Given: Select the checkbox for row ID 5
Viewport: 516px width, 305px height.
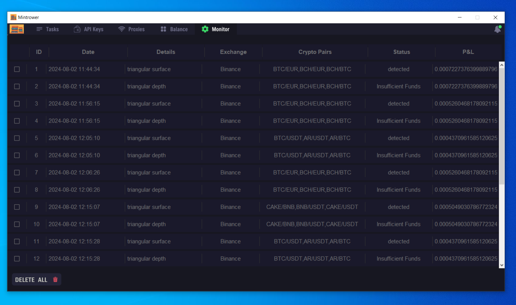Looking at the screenshot, I should pyautogui.click(x=17, y=138).
